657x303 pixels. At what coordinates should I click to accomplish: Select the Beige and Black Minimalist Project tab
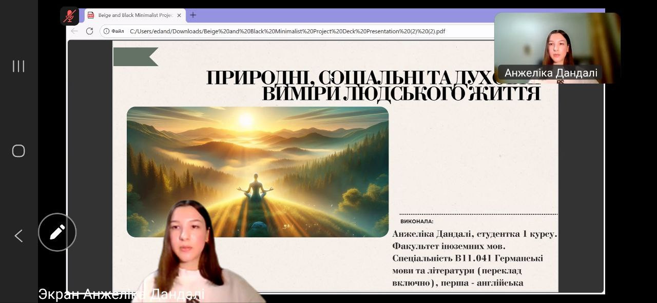[x=134, y=15]
